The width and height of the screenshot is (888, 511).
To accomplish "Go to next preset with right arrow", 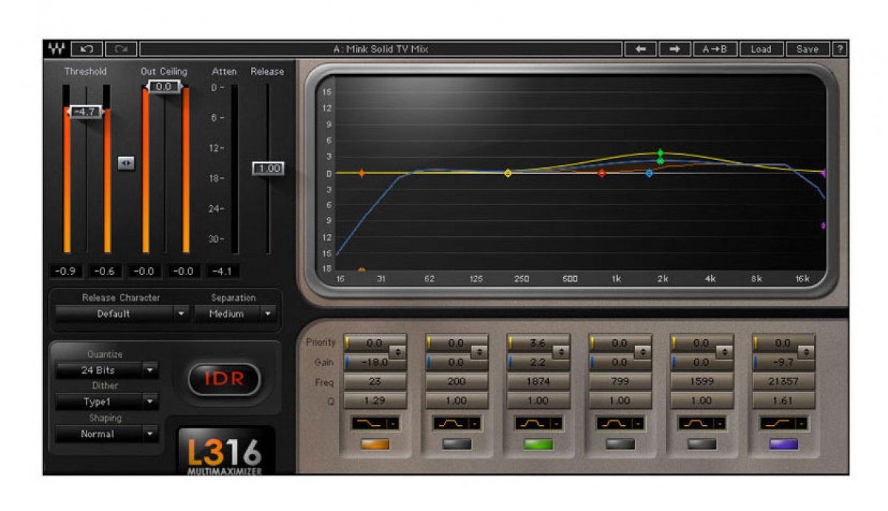I will click(x=675, y=49).
